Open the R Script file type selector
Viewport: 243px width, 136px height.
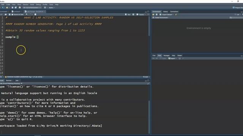pos(146,77)
